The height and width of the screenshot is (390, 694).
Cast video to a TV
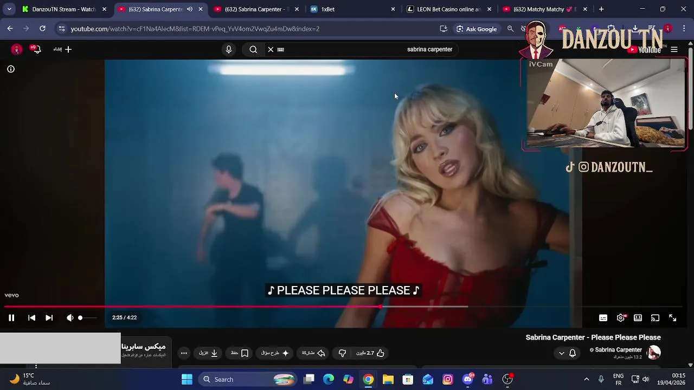pos(655,318)
